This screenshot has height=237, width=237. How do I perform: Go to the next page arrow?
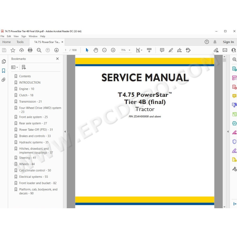pos(57,50)
